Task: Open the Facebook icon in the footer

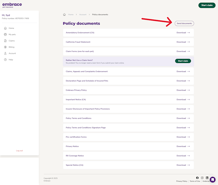Action: point(197,178)
